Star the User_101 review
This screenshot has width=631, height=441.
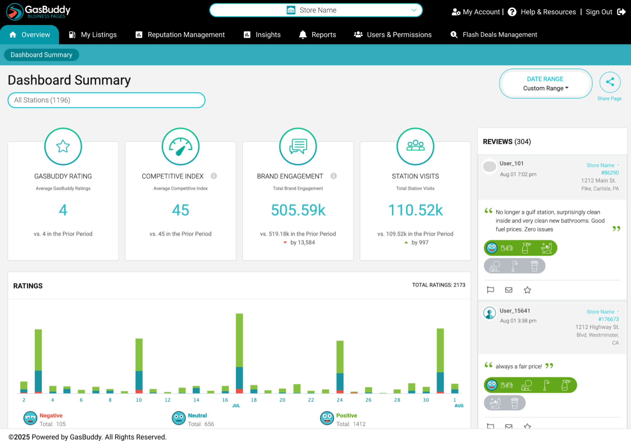[528, 290]
